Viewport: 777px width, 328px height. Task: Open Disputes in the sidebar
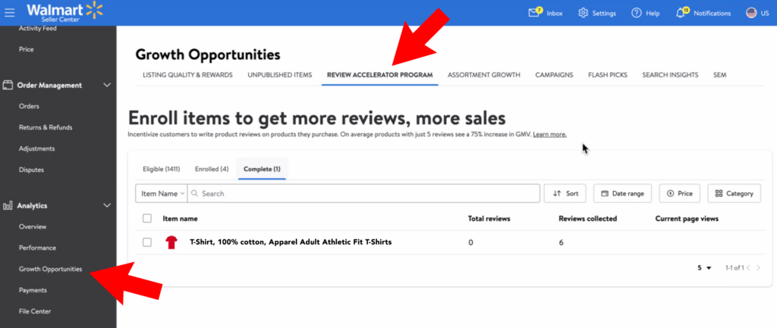pyautogui.click(x=31, y=170)
